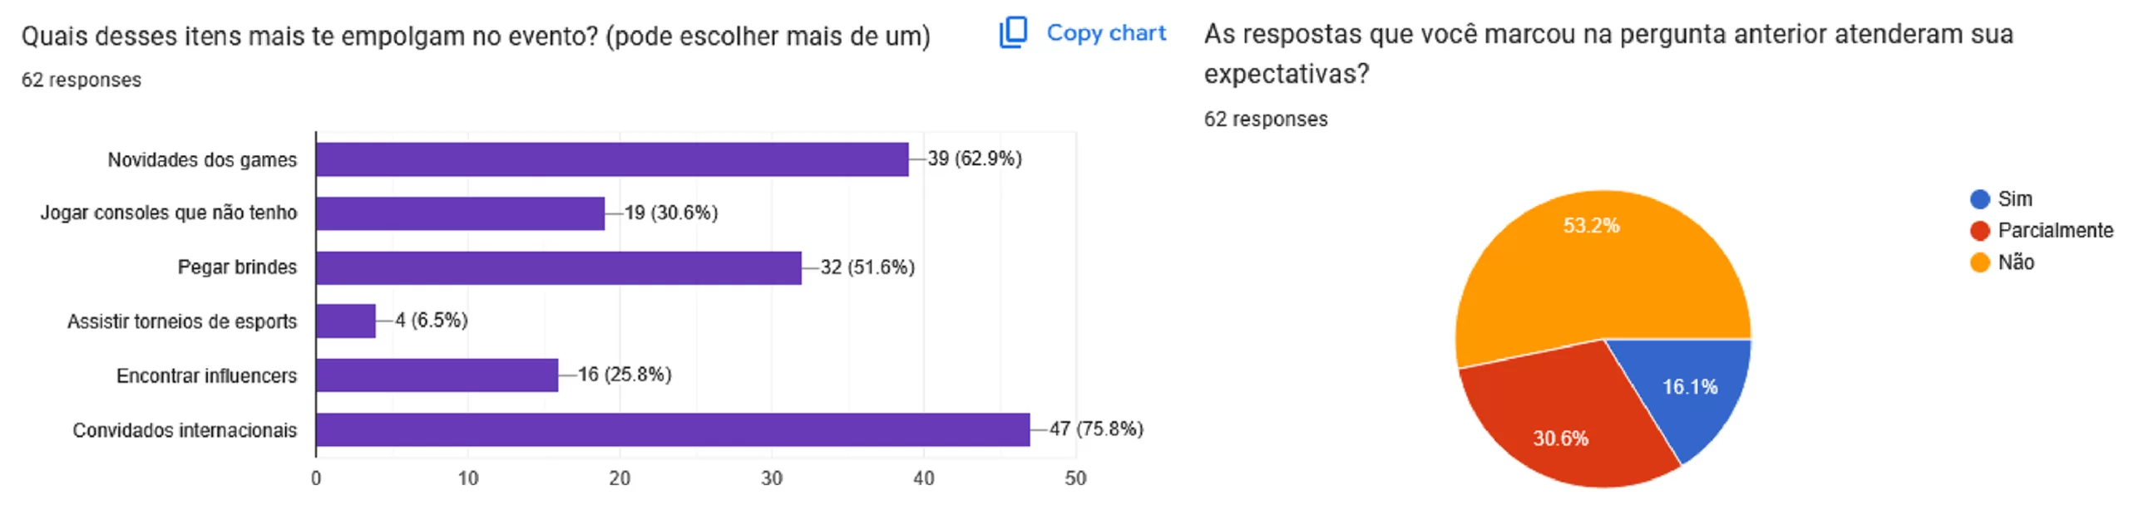Click the orange Não legend dot

tap(1979, 262)
